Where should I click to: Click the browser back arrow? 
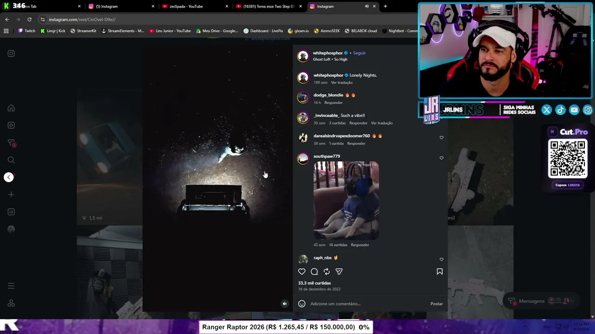tap(7, 19)
